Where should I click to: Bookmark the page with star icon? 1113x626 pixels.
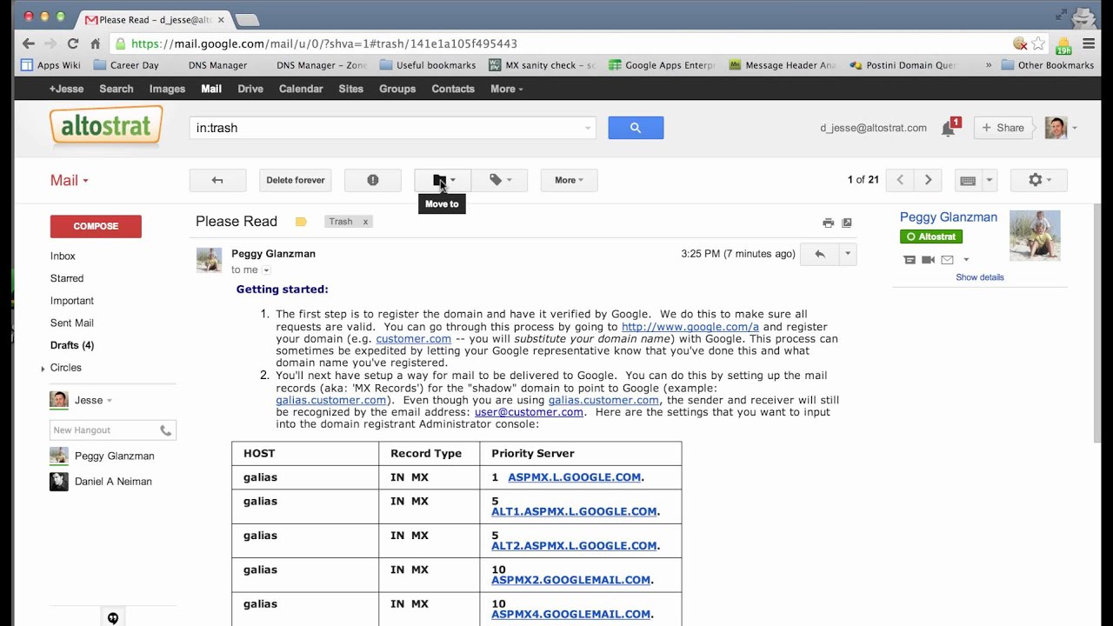tap(1038, 43)
